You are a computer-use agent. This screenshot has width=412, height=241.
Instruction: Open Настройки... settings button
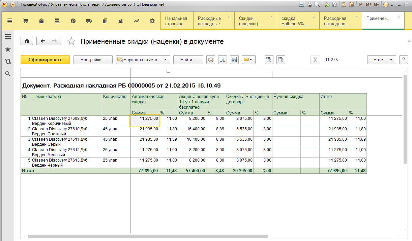point(93,60)
